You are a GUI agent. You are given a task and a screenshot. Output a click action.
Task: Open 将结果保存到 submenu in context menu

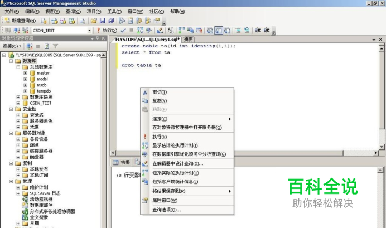pos(187,191)
